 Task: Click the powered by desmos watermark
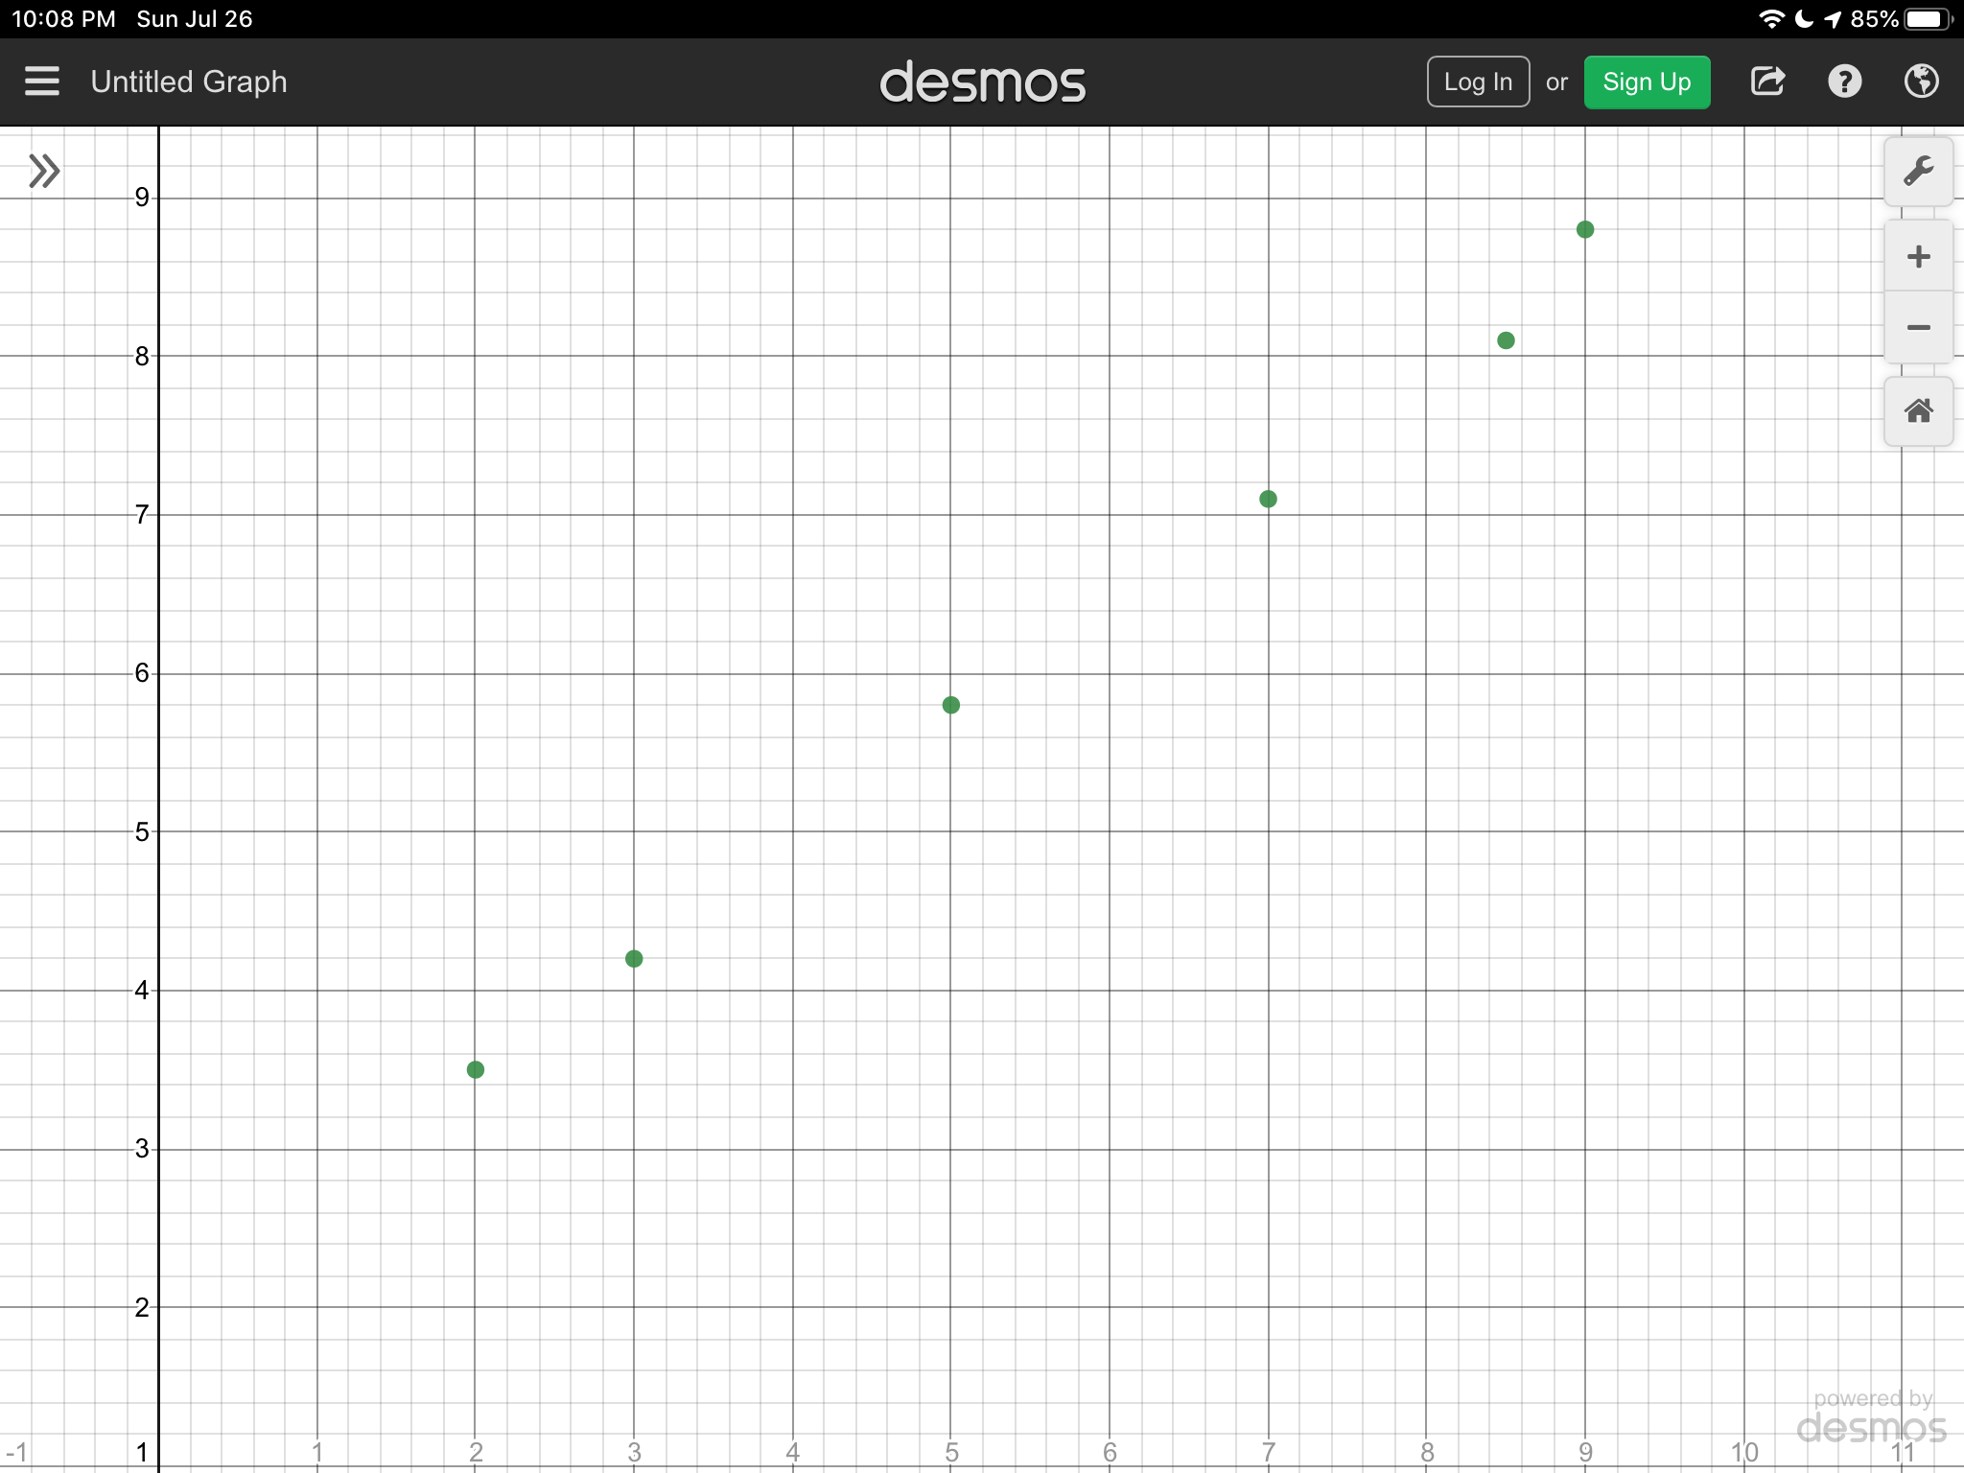pos(1871,1417)
